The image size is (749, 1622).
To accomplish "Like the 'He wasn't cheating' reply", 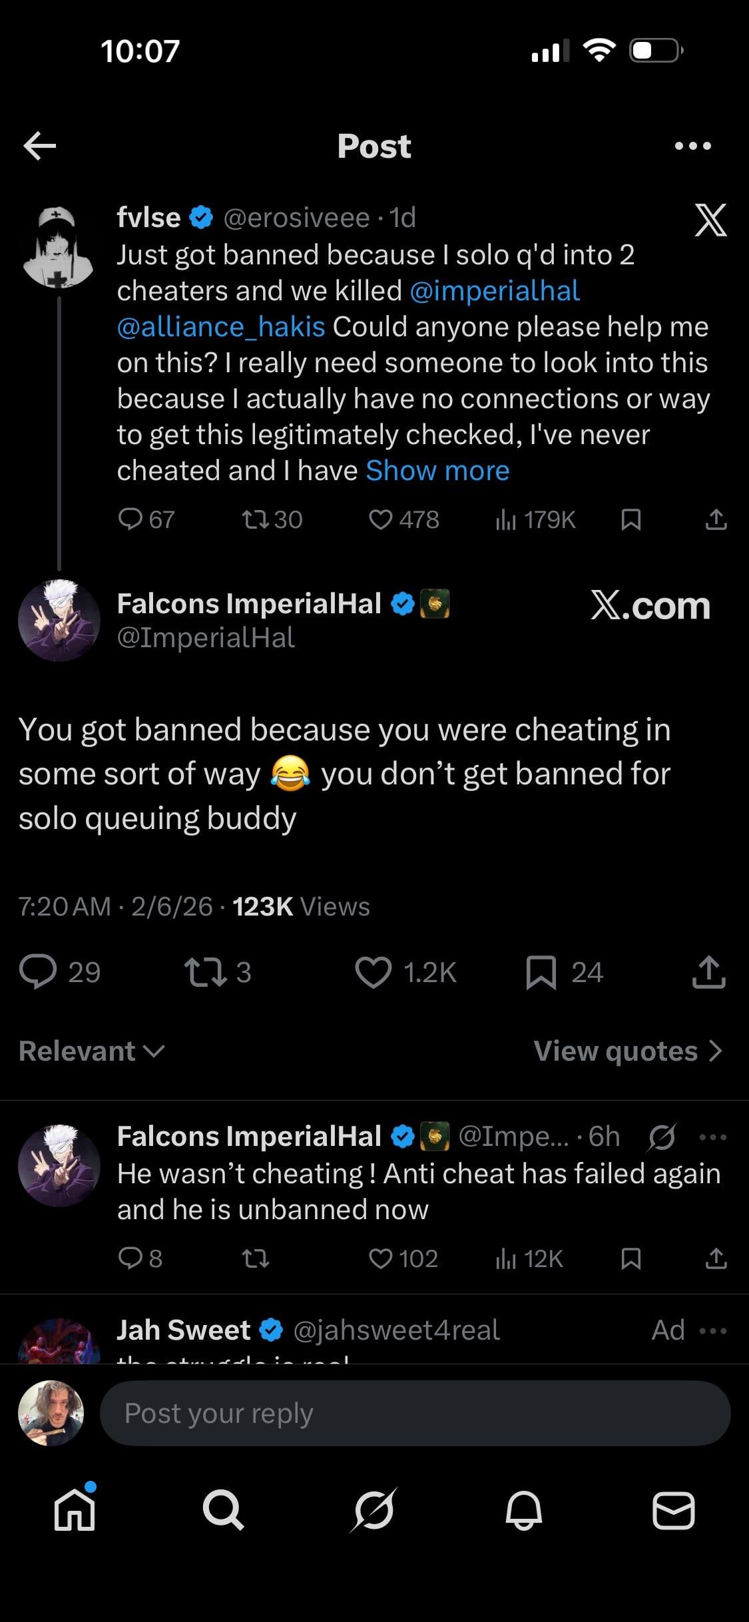I will coord(380,1258).
